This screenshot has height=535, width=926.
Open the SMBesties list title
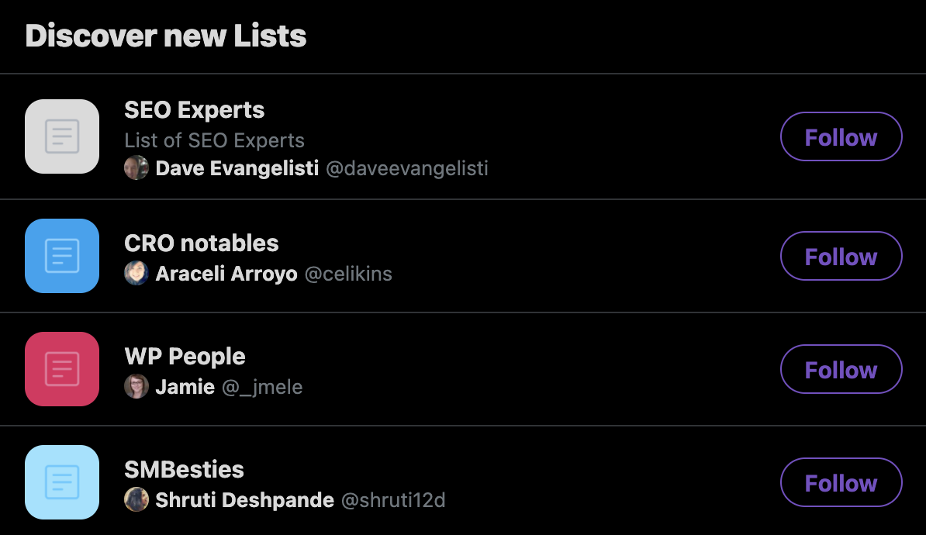(185, 469)
